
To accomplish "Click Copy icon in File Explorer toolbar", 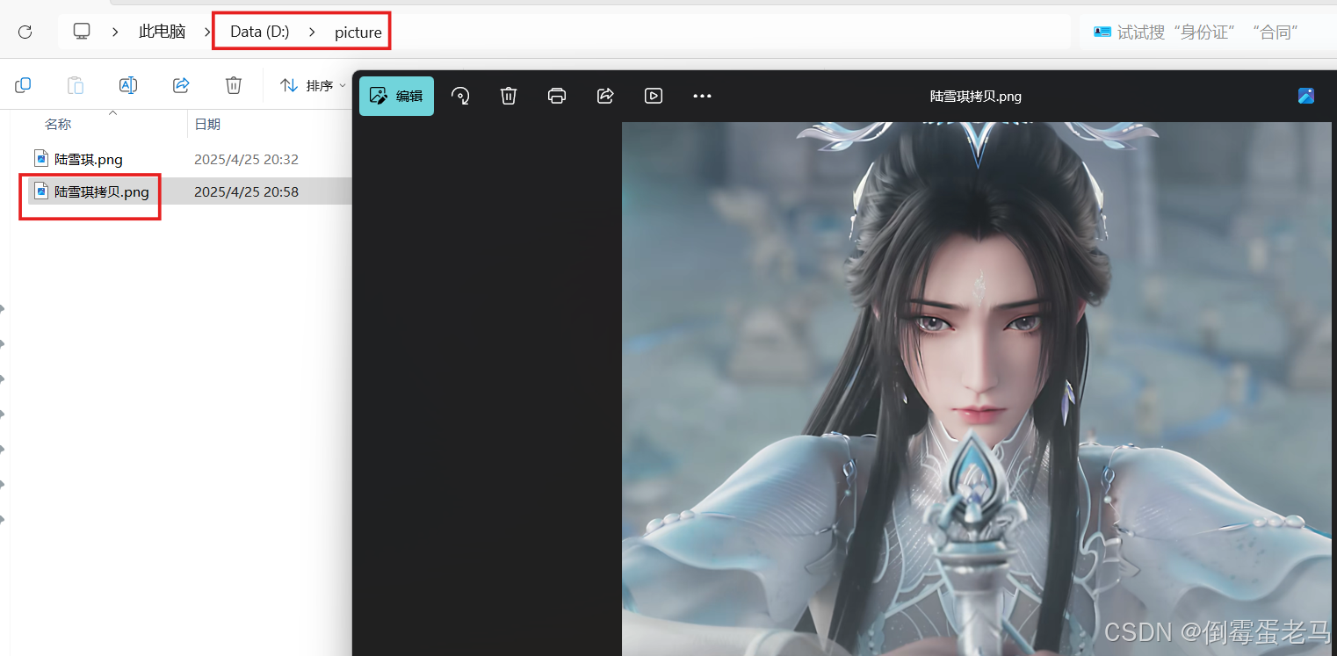I will [x=23, y=85].
